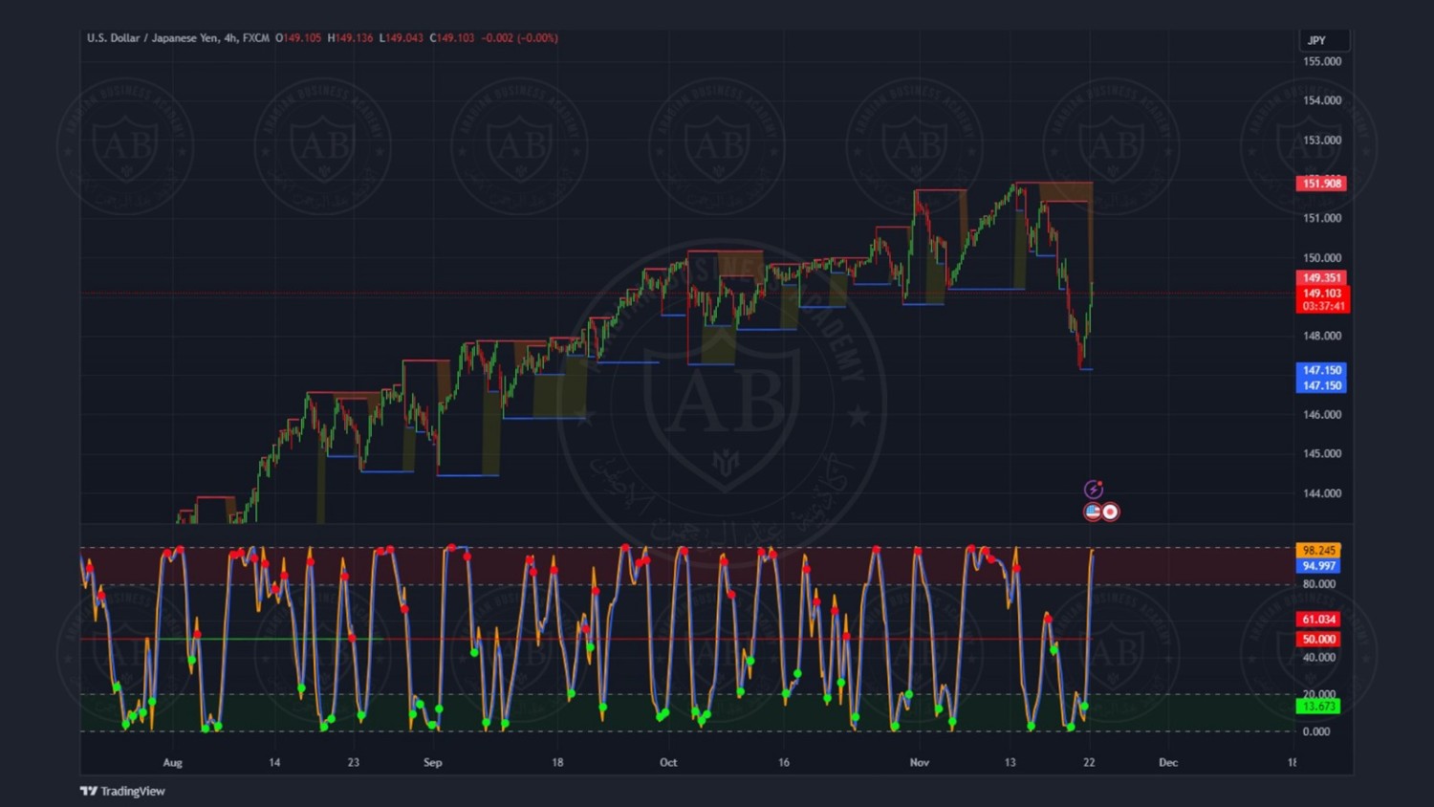Screen dimensions: 1434x807
Task: Click the red 151.908 price label
Action: point(1321,184)
